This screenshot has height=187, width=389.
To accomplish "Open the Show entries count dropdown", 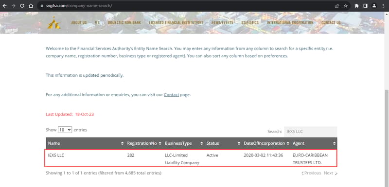I will click(x=65, y=130).
